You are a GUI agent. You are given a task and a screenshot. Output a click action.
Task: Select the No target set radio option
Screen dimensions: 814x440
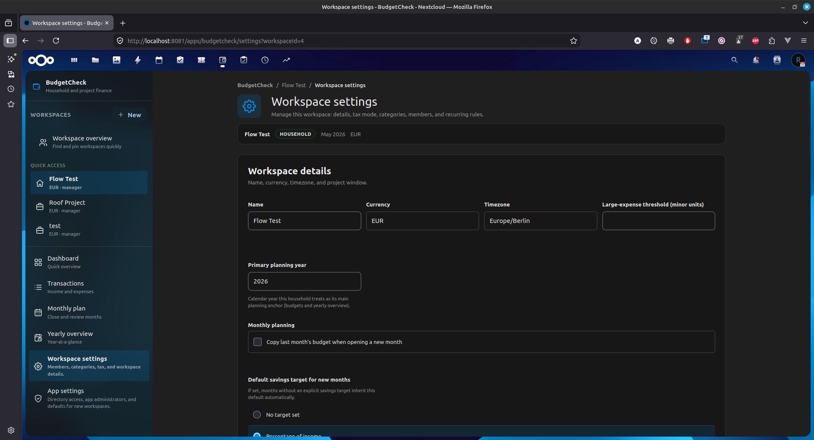(257, 415)
